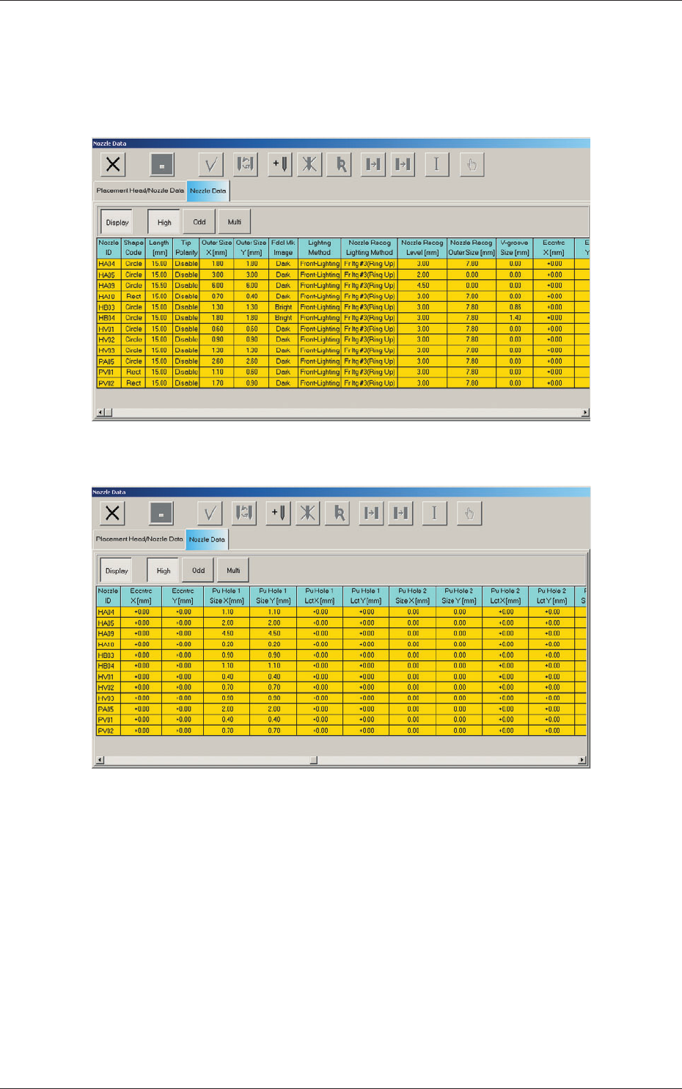
Task: Click the arrow-between-bars icon beside the R icon, lower window
Action: 372,513
